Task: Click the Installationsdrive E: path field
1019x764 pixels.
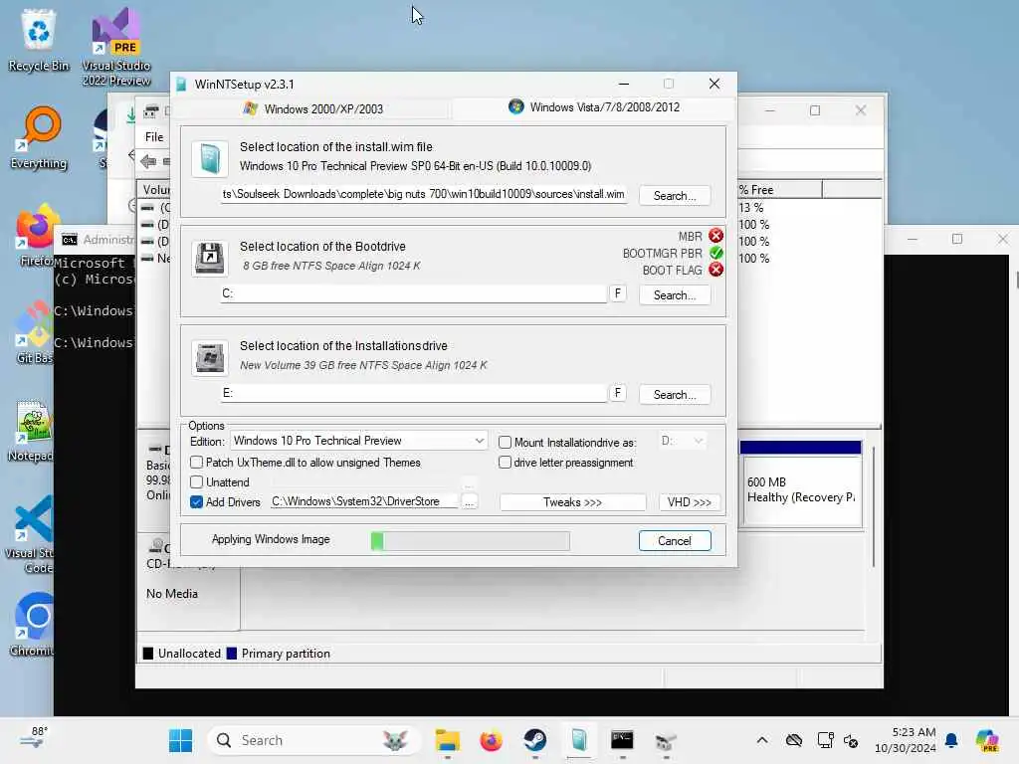Action: pos(413,393)
